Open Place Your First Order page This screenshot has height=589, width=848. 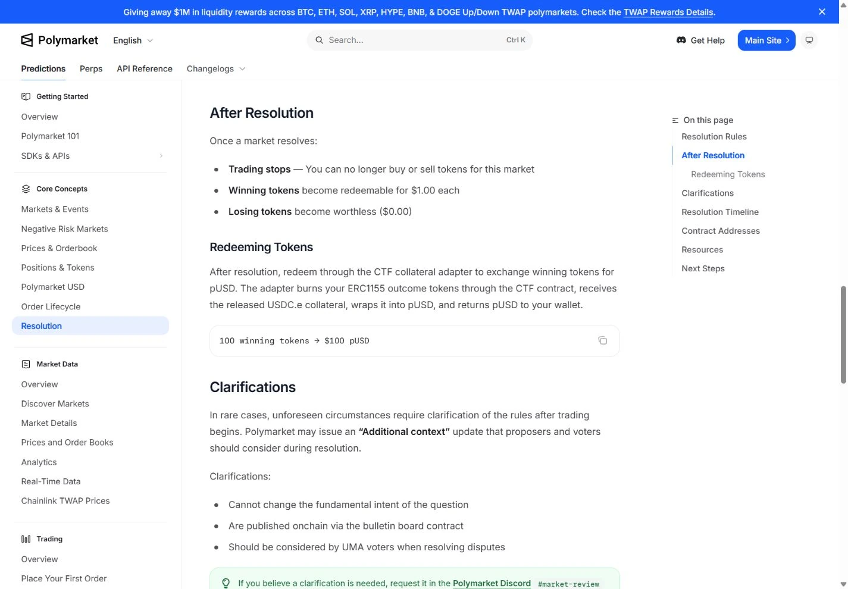click(x=64, y=578)
